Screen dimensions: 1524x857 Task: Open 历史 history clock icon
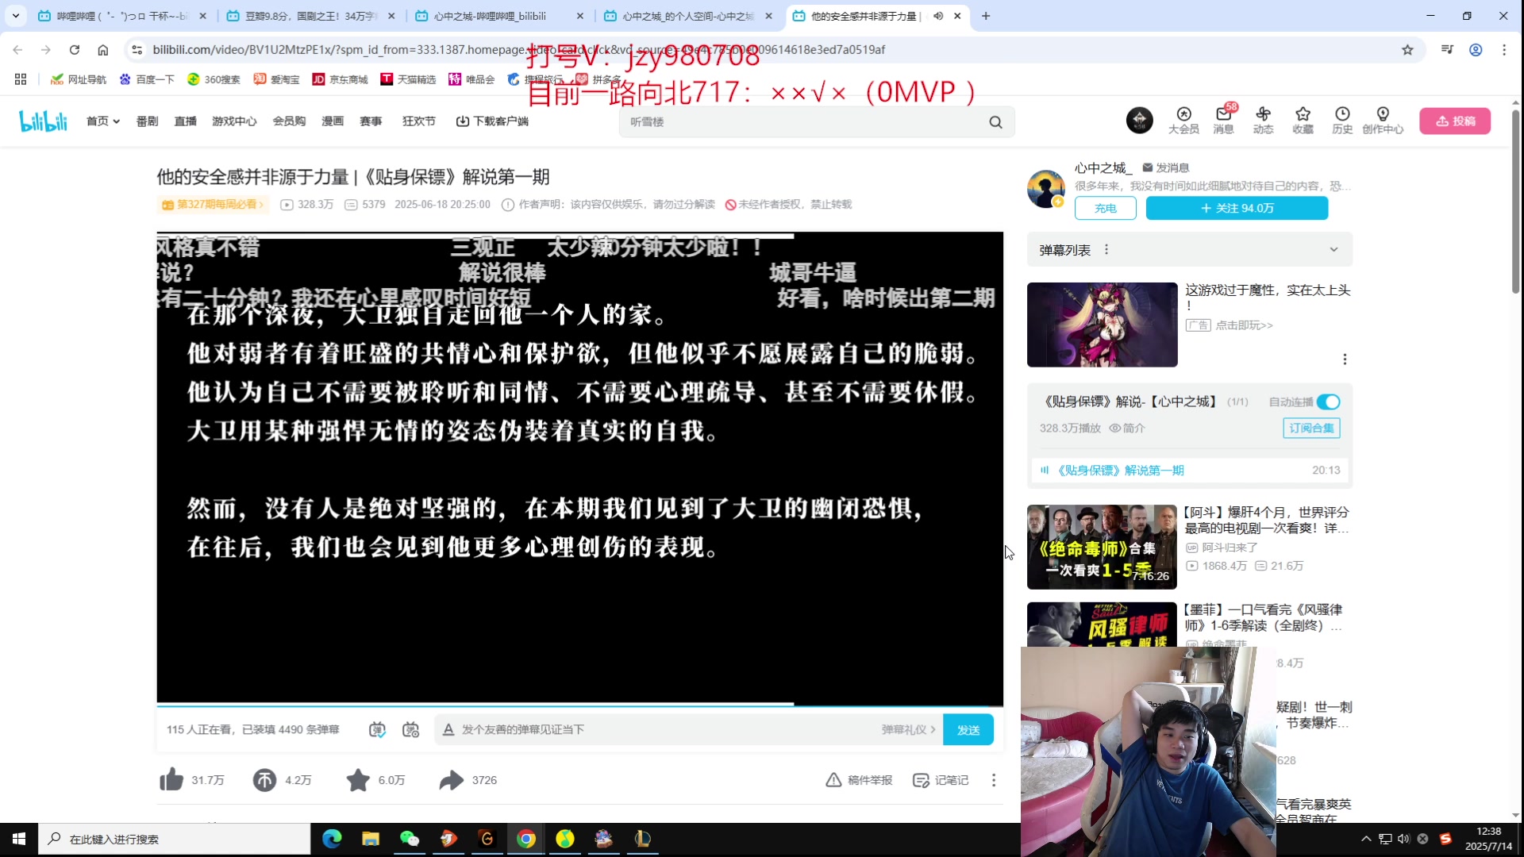pos(1342,121)
